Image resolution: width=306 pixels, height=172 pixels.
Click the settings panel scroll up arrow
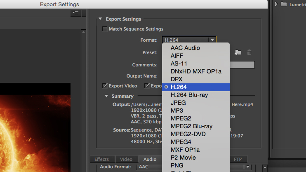coord(265,167)
